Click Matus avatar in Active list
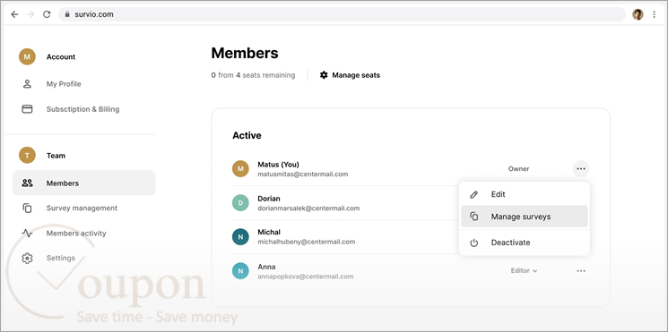The height and width of the screenshot is (332, 668). pos(240,169)
